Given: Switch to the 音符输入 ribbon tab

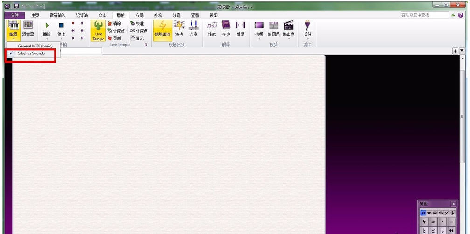Looking at the screenshot, I should 57,15.
